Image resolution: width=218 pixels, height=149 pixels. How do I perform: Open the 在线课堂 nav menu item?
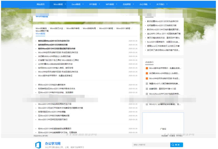(127, 4)
